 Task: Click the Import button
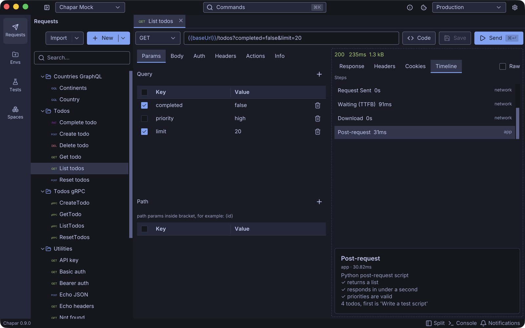pos(59,38)
